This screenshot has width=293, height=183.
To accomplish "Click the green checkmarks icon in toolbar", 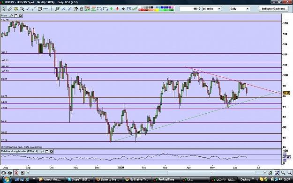I will [x=135, y=9].
